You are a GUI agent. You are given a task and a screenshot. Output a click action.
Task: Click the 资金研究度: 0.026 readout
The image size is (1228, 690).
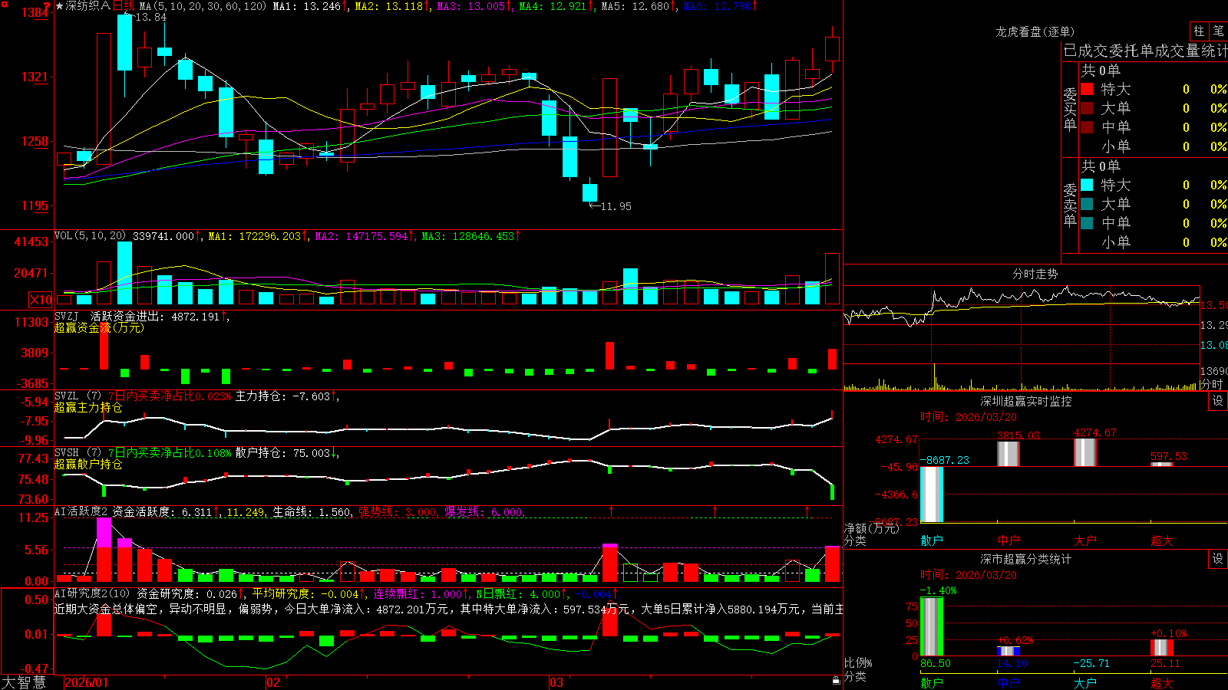tap(187, 593)
